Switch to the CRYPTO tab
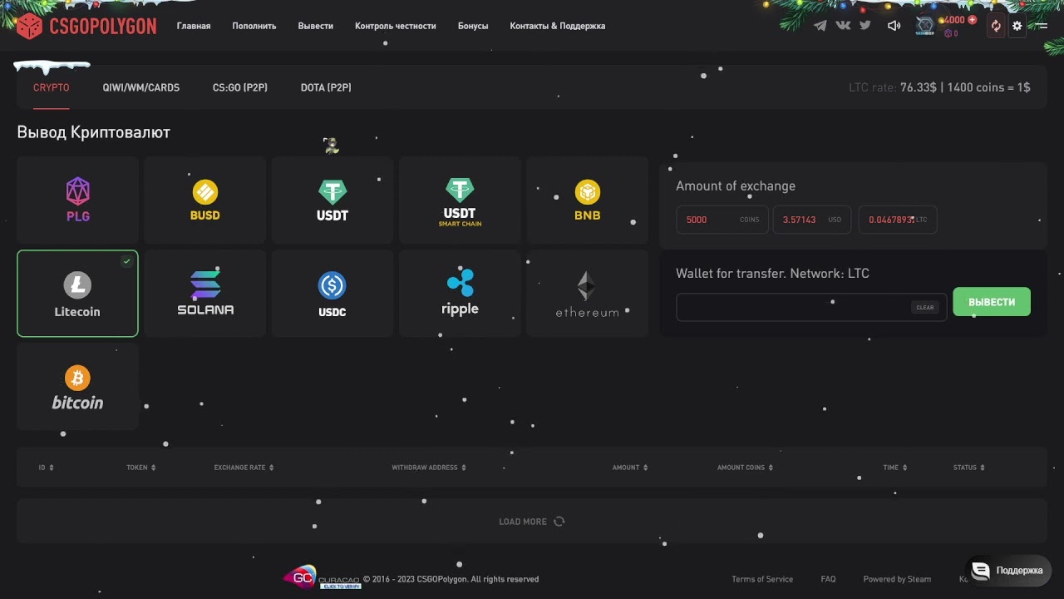 (x=52, y=87)
